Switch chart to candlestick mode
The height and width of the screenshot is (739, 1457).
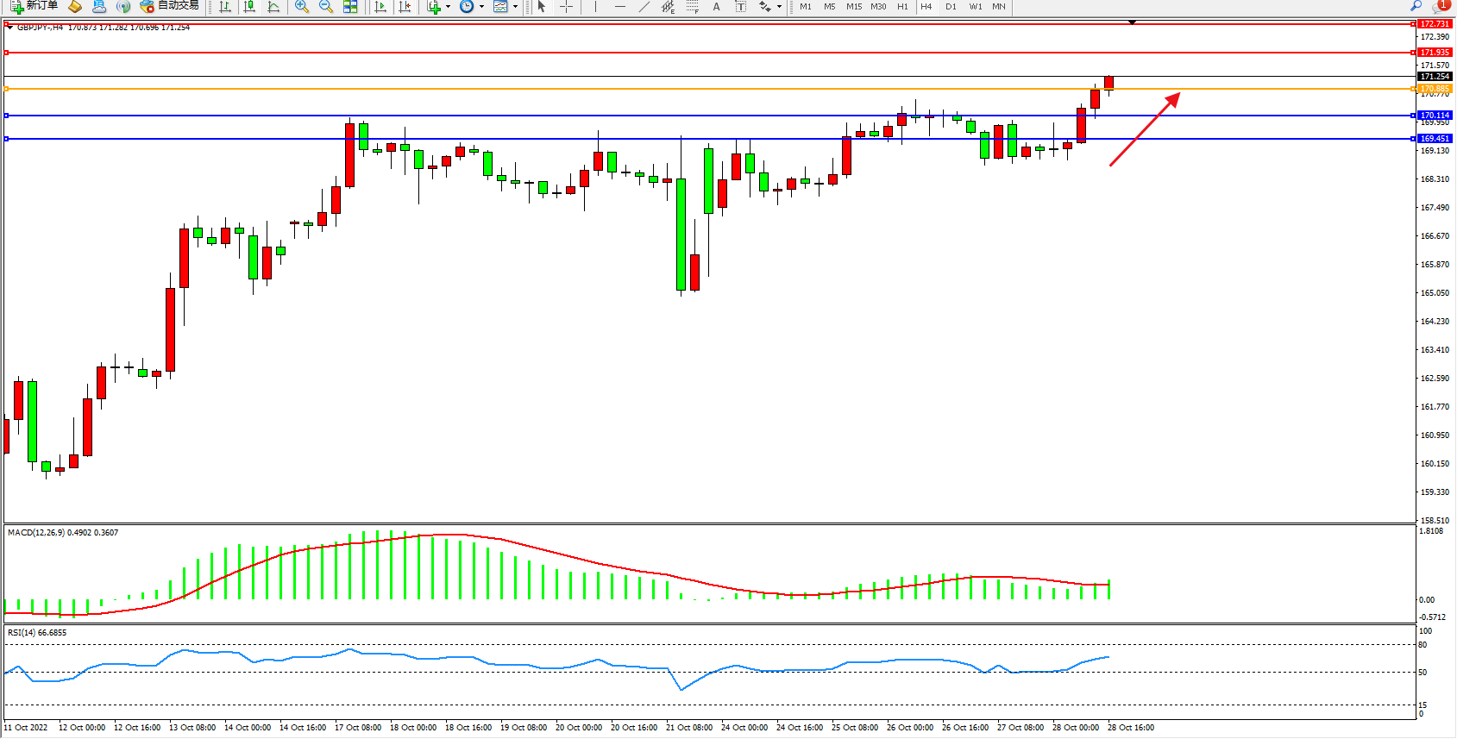point(249,7)
